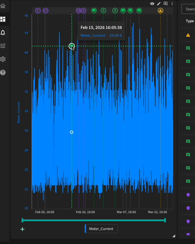Select the purple event marker numbered 12
This screenshot has width=195, height=244.
coord(78,11)
